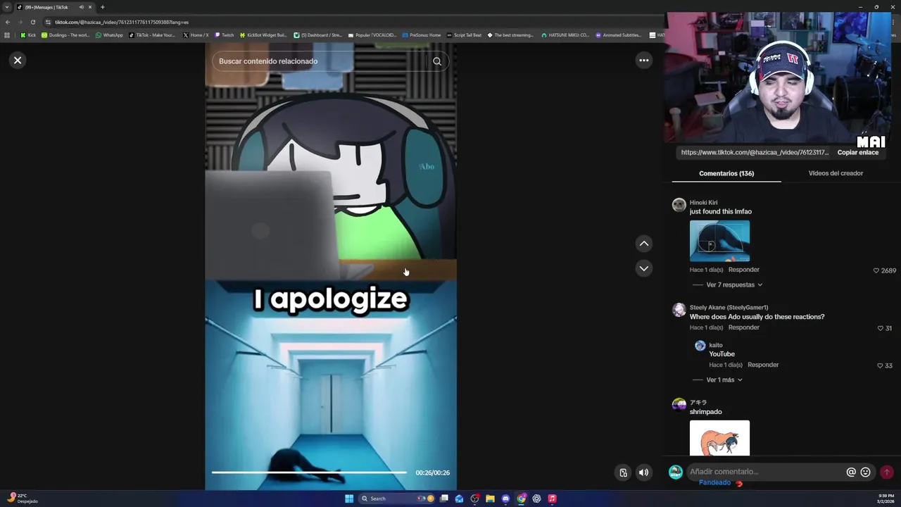Go to previous video with up chevron
The image size is (901, 507).
pyautogui.click(x=643, y=244)
